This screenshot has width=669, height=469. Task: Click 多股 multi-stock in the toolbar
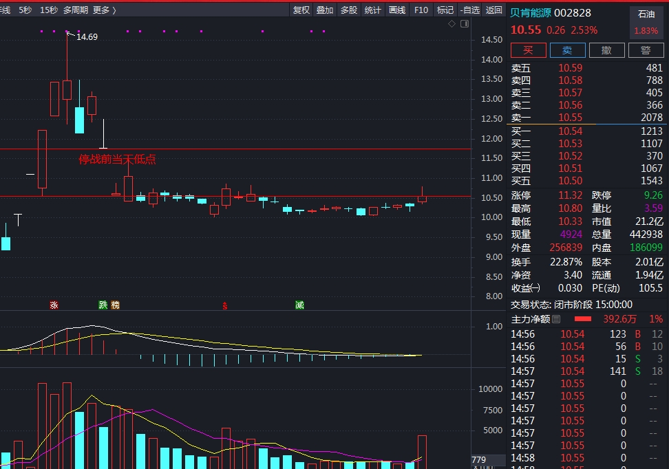(x=348, y=10)
